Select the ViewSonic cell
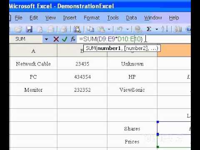The height and width of the screenshot is (150, 200). (132, 90)
